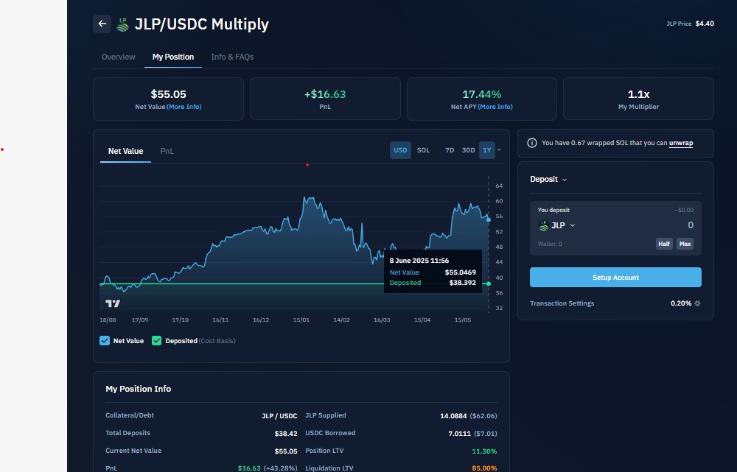Select the 1Y chart range
The image size is (737, 472).
(x=487, y=150)
